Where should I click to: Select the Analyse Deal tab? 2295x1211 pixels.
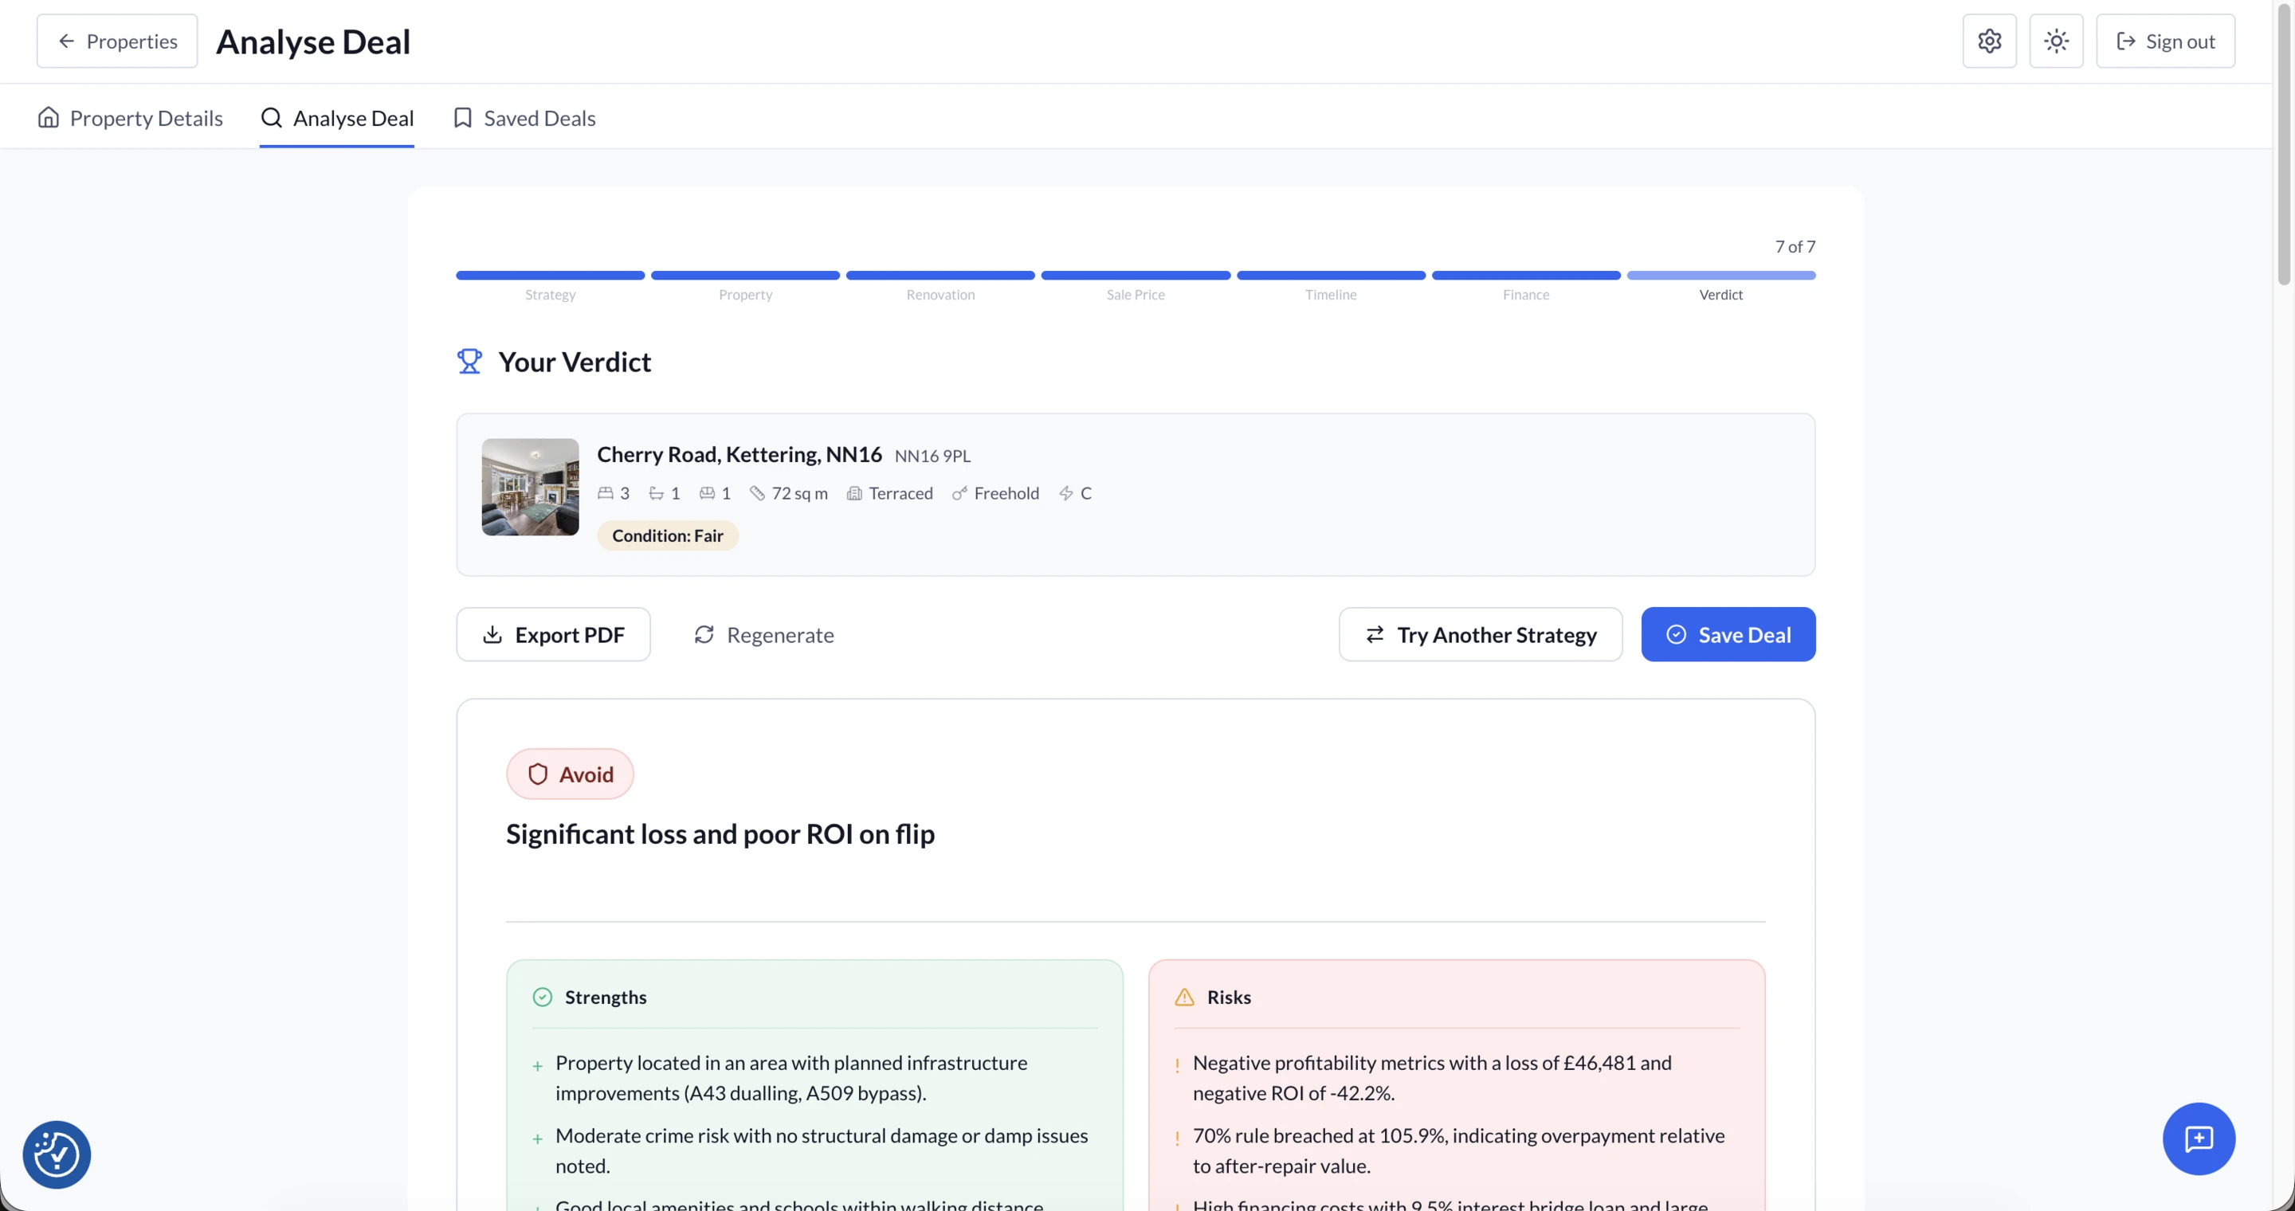coord(337,118)
